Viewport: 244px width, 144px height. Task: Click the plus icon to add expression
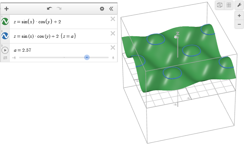(x=6, y=9)
